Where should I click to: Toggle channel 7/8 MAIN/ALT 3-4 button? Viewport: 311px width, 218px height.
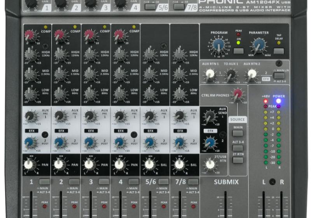pyautogui.click(x=193, y=181)
